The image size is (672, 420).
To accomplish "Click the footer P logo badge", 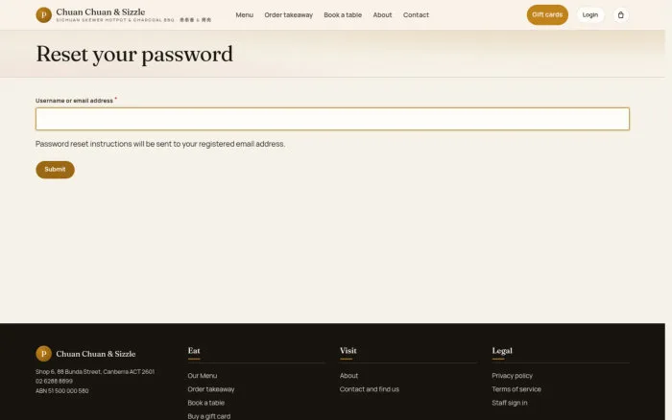I will click(x=44, y=354).
